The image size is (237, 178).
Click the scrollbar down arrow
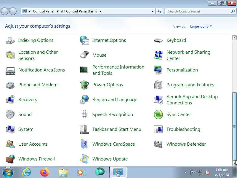[x=234, y=163]
